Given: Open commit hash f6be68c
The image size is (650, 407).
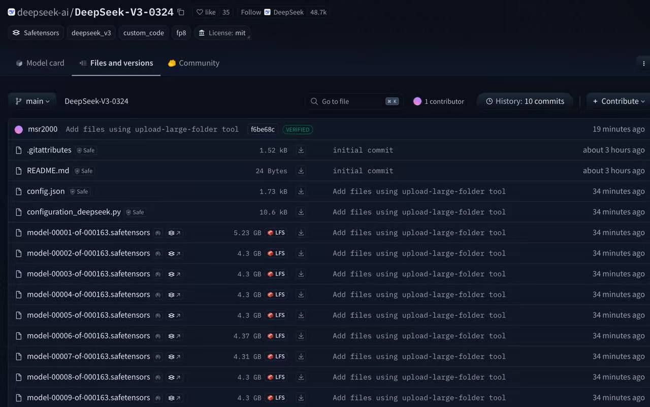Looking at the screenshot, I should click(263, 129).
